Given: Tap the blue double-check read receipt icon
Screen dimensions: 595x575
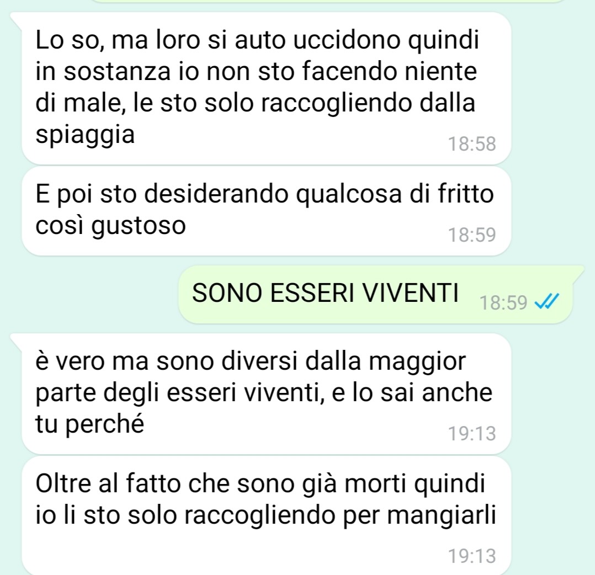Looking at the screenshot, I should 546,301.
